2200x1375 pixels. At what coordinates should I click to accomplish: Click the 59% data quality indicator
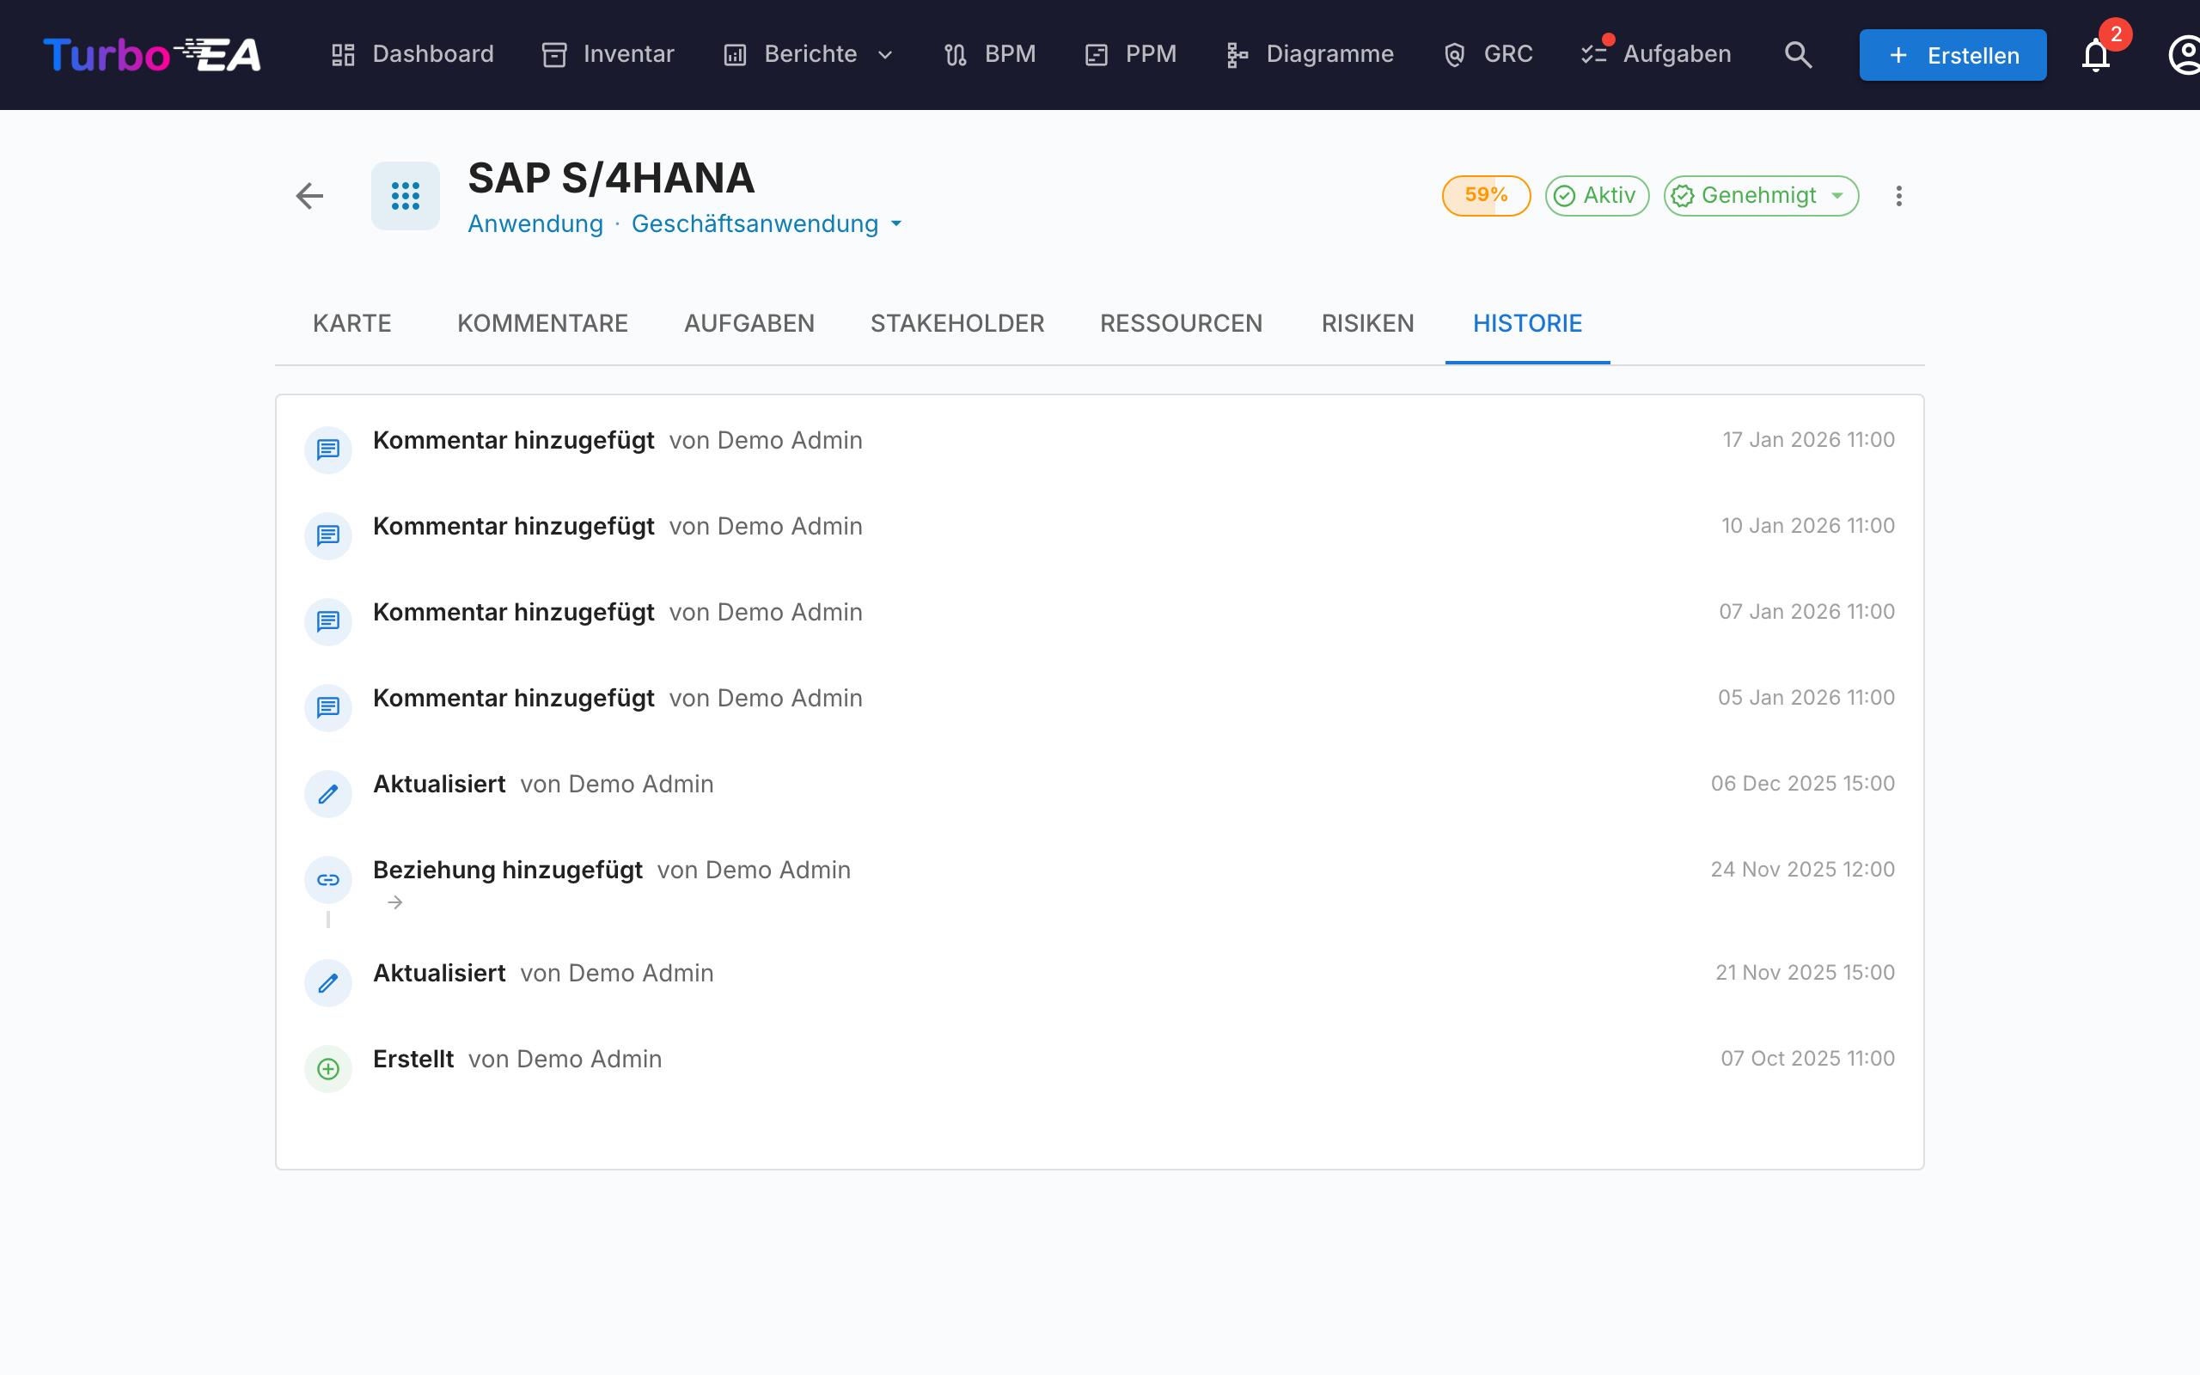pyautogui.click(x=1486, y=196)
